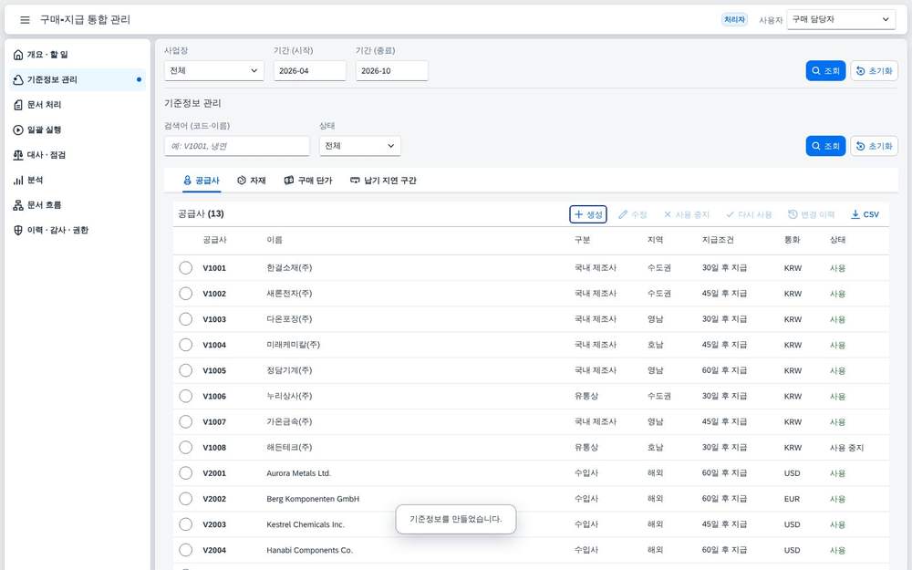Click the 기간 (시작) field 2026-04
The width and height of the screenshot is (912, 570).
click(x=310, y=71)
